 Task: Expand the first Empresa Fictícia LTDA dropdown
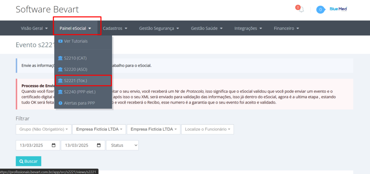pos(99,129)
